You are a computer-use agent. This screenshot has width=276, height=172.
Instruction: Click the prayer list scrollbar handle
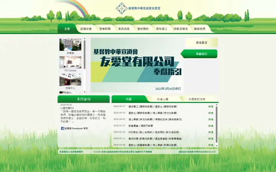[217, 125]
